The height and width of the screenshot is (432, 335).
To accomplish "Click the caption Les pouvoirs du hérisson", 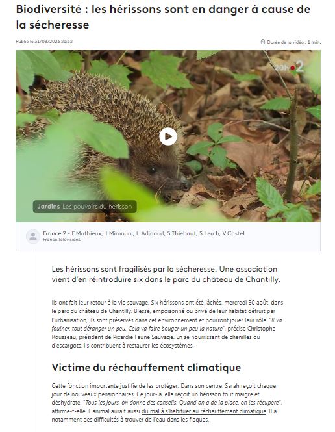I will tap(97, 207).
